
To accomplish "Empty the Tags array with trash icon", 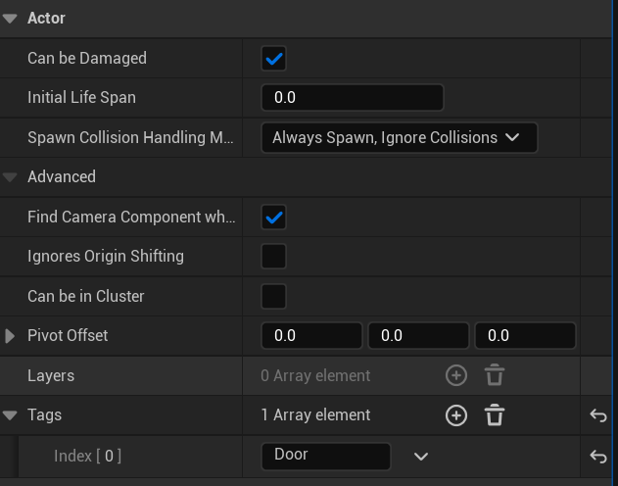I will coord(495,415).
